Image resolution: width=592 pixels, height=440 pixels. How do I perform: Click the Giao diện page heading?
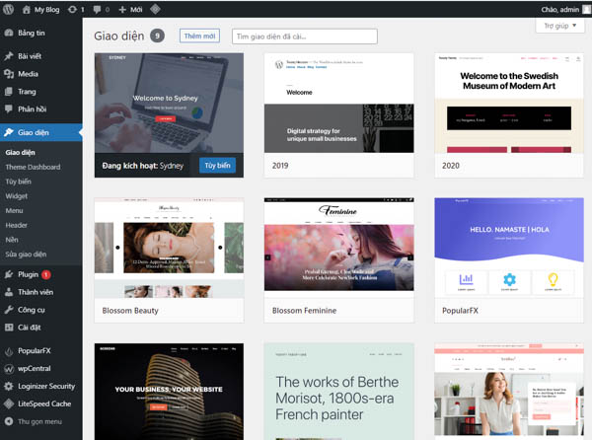[x=119, y=36]
